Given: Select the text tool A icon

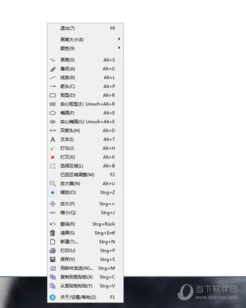Looking at the screenshot, I should tap(52, 140).
